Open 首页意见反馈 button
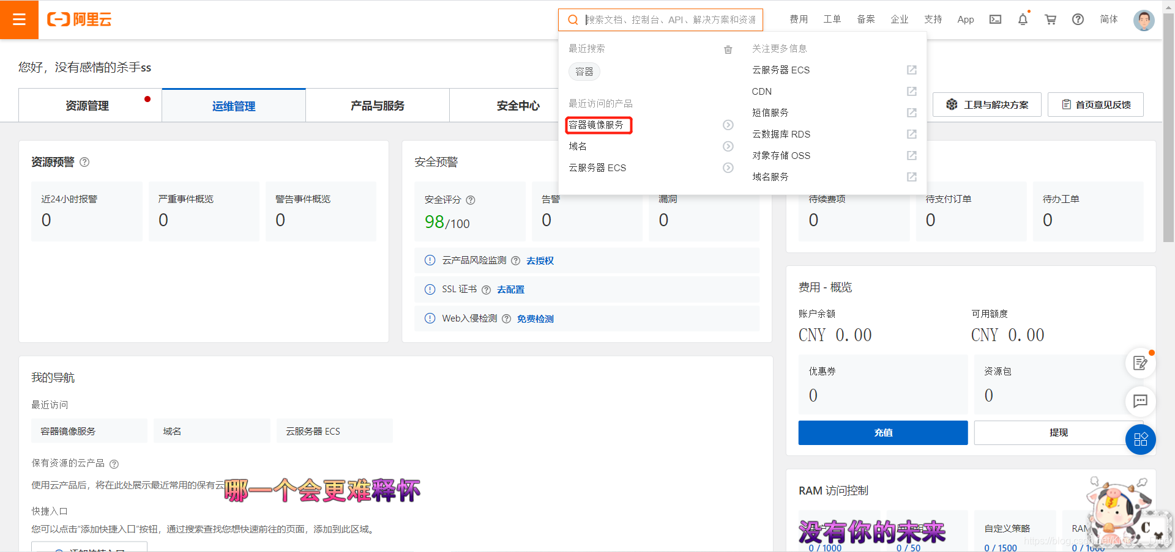The width and height of the screenshot is (1175, 552). pyautogui.click(x=1095, y=105)
